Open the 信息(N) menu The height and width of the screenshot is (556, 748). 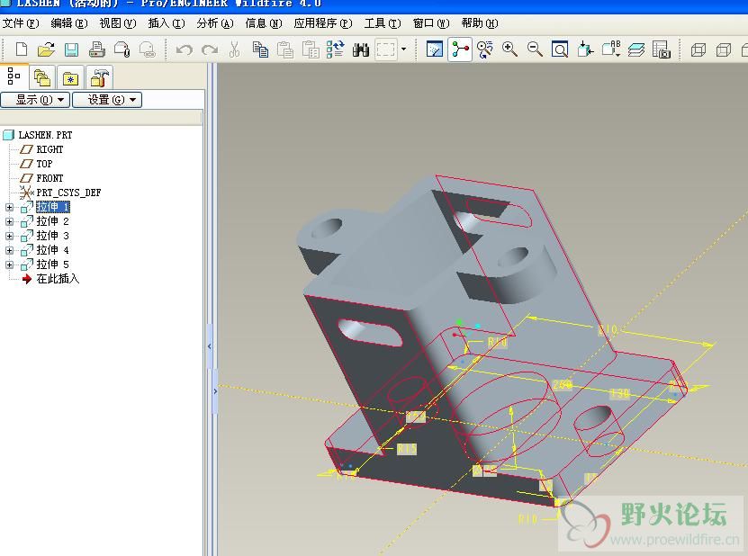pos(264,23)
